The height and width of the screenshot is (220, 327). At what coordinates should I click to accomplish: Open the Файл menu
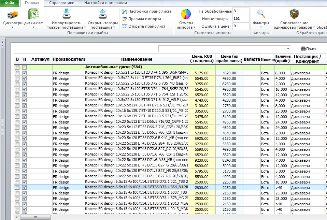(9, 3)
